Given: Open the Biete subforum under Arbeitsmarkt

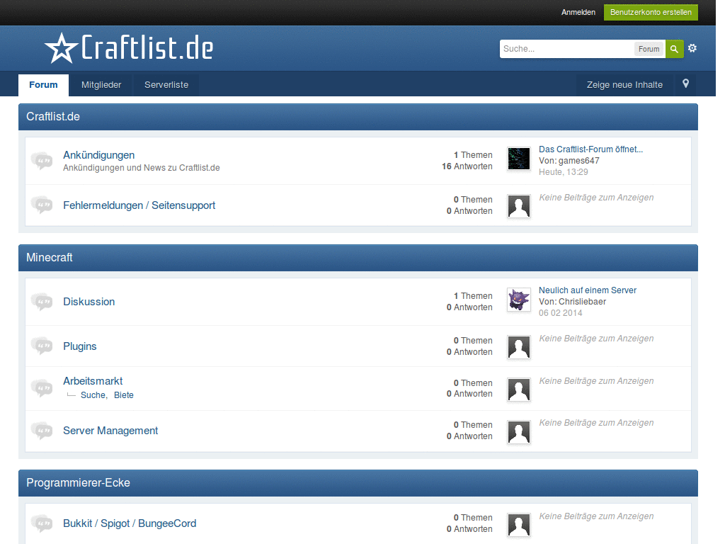Looking at the screenshot, I should [124, 395].
